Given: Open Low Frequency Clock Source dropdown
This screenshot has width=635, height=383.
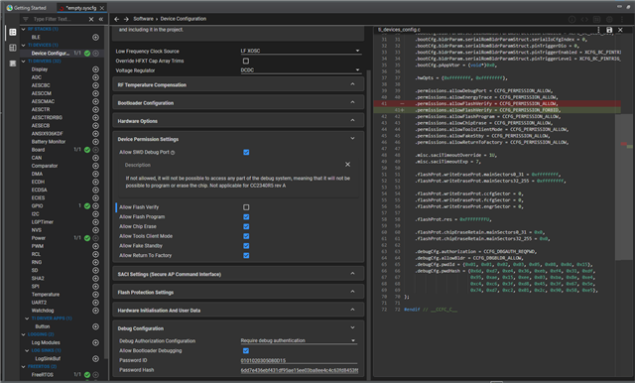Looking at the screenshot, I should (x=300, y=51).
